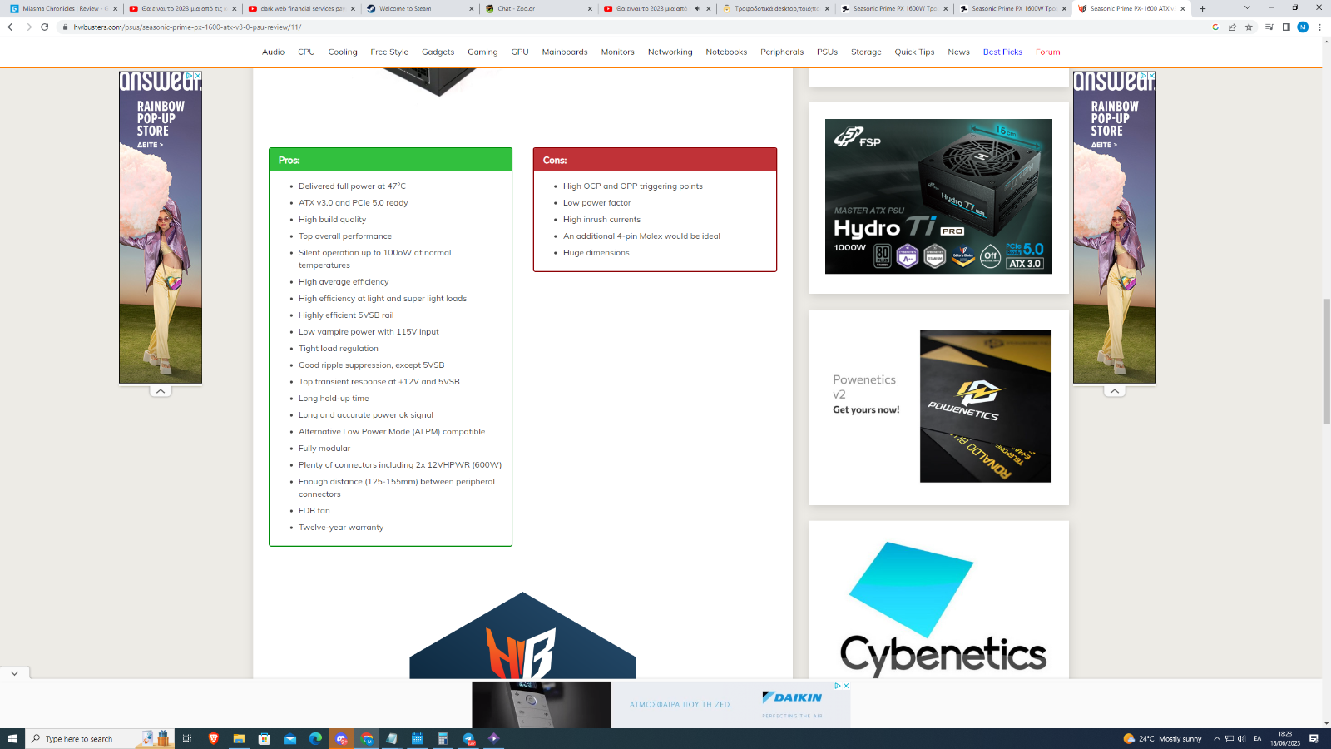The height and width of the screenshot is (749, 1331).
Task: Open Microsoft Edge from taskbar
Action: [315, 738]
